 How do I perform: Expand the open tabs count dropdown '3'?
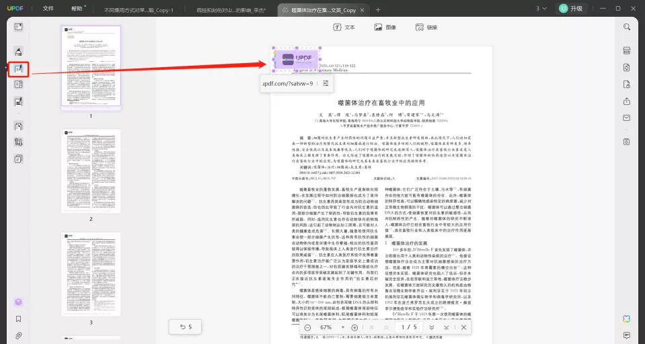(x=541, y=9)
